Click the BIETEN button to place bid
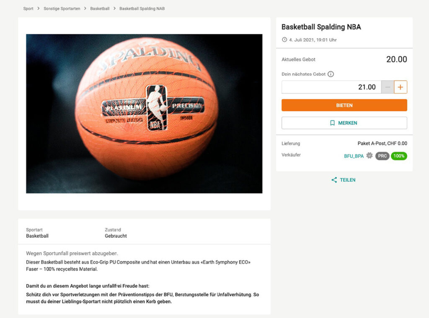Image resolution: width=429 pixels, height=318 pixels. [x=344, y=105]
